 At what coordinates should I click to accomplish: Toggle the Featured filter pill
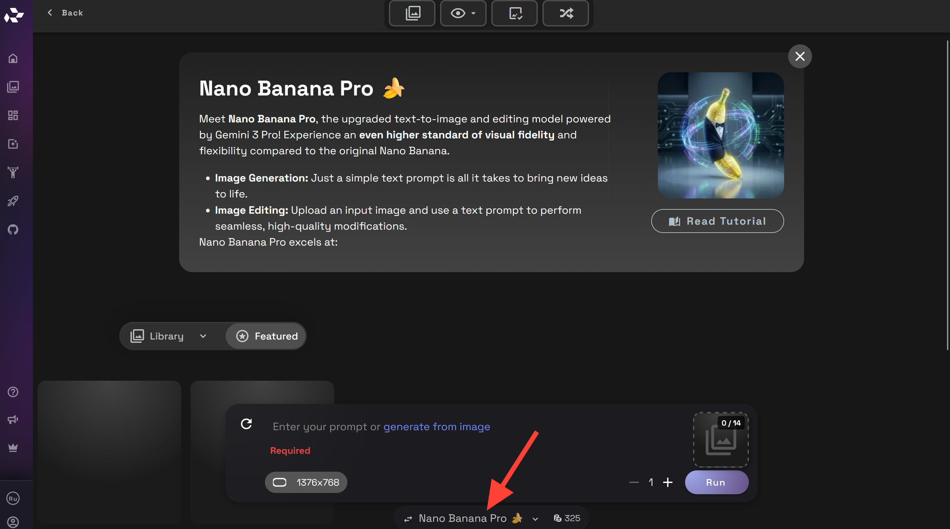[x=266, y=336]
